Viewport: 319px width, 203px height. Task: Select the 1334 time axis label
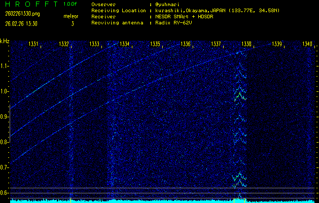click(124, 44)
